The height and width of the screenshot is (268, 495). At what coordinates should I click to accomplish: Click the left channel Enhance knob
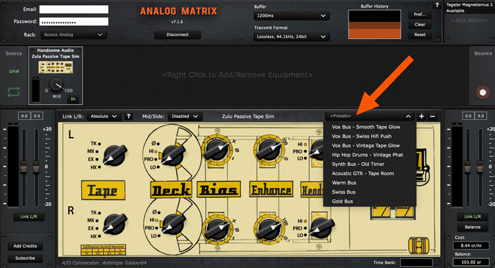[269, 150]
